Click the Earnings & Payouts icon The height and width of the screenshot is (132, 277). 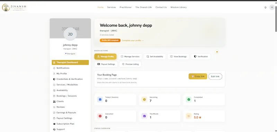tap(54, 113)
